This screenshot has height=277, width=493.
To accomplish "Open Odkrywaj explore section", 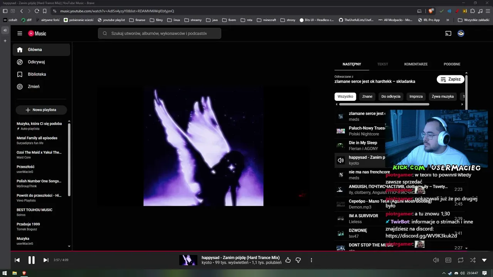I will pos(41,62).
